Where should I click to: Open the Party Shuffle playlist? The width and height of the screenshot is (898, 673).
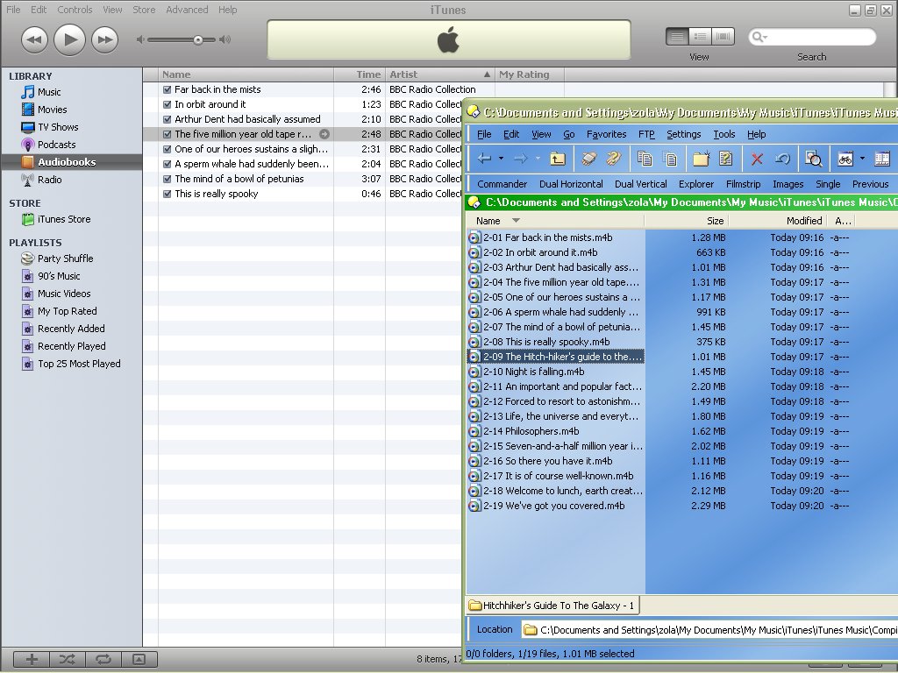pyautogui.click(x=65, y=259)
